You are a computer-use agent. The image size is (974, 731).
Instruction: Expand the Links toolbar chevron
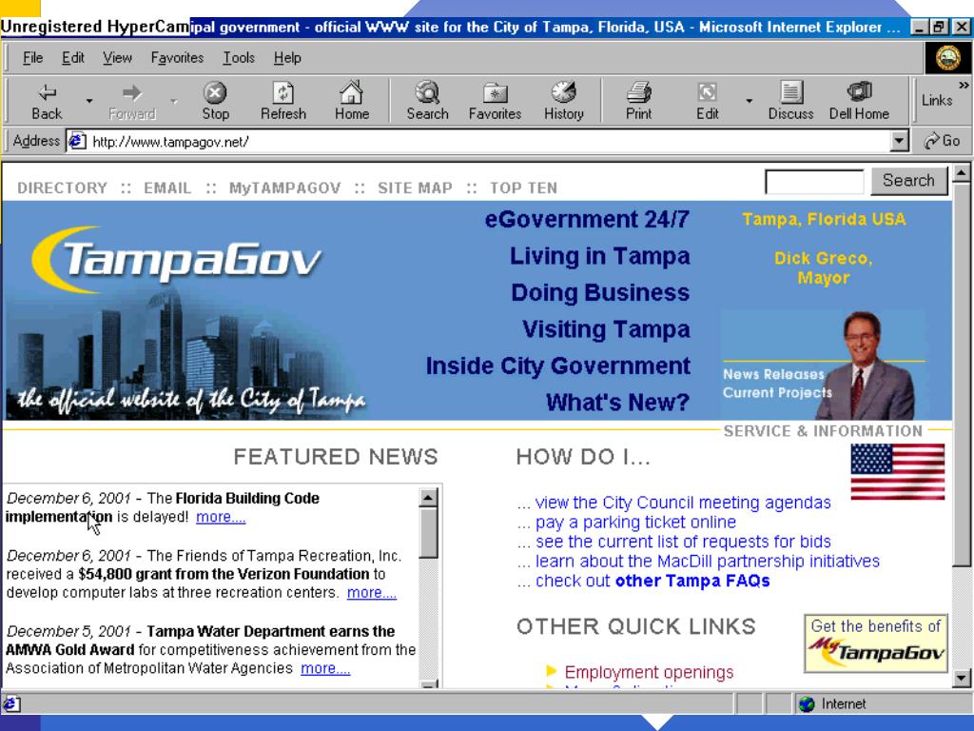pyautogui.click(x=964, y=85)
